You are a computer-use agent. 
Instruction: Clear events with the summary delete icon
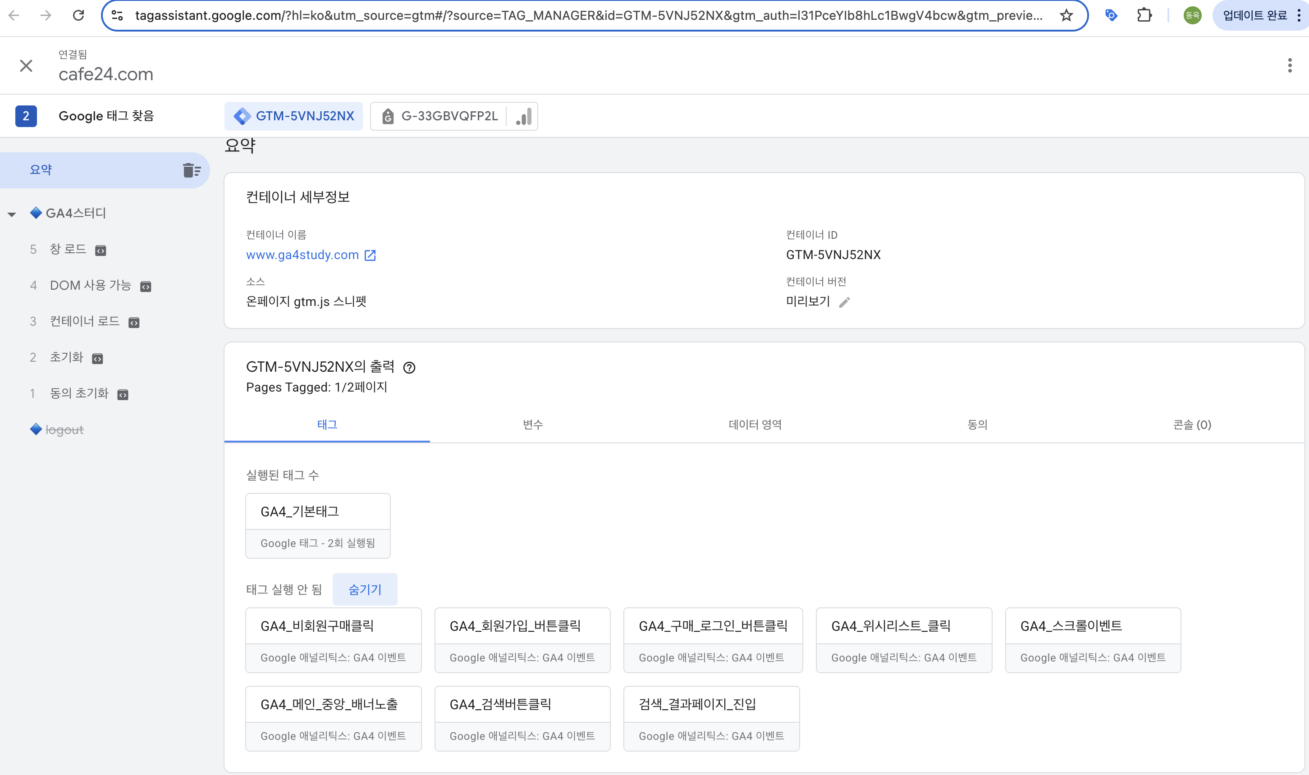tap(192, 170)
